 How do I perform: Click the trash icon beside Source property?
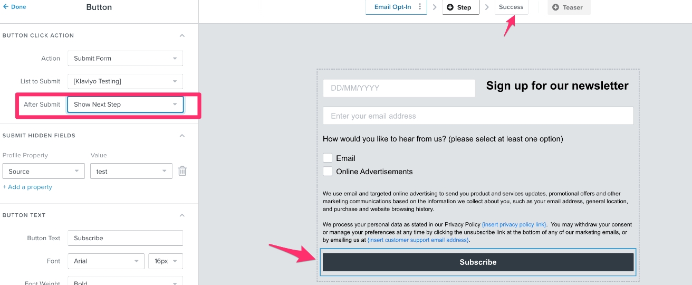point(182,171)
